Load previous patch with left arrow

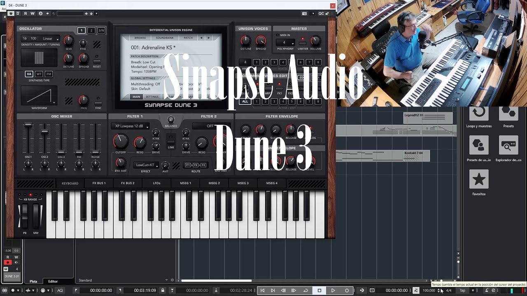201,38
